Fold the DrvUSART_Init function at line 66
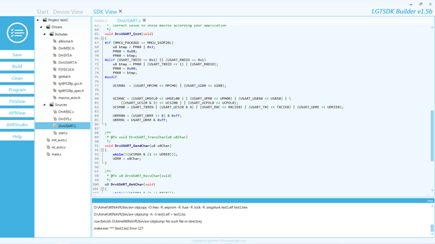This screenshot has width=435, height=244. pos(102,38)
